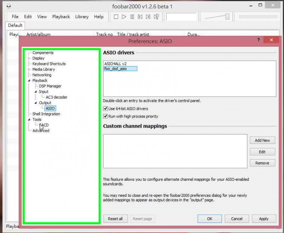Click Add New channel mapping button
This screenshot has width=284, height=233.
click(262, 140)
